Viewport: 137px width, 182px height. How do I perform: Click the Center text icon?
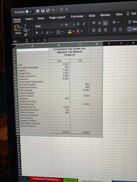pos(99,30)
